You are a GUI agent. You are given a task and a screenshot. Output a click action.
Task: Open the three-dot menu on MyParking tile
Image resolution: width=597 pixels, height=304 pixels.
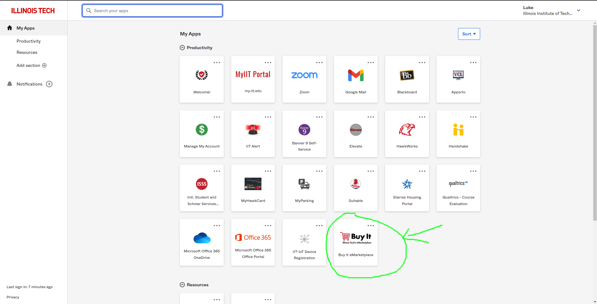tap(319, 171)
